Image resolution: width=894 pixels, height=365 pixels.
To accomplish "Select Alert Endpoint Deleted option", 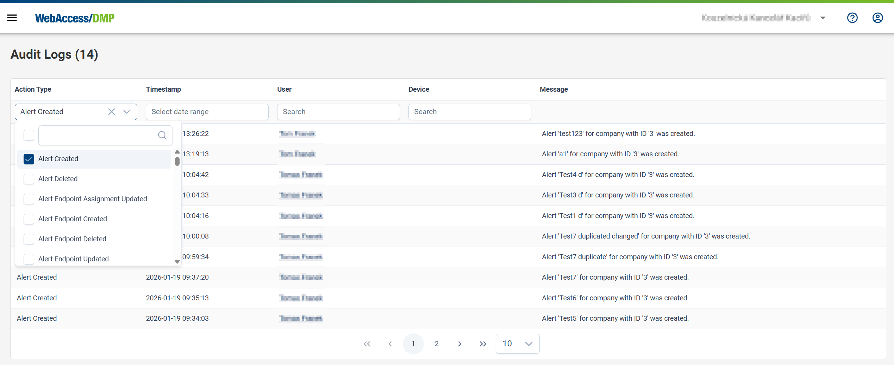I will [72, 239].
